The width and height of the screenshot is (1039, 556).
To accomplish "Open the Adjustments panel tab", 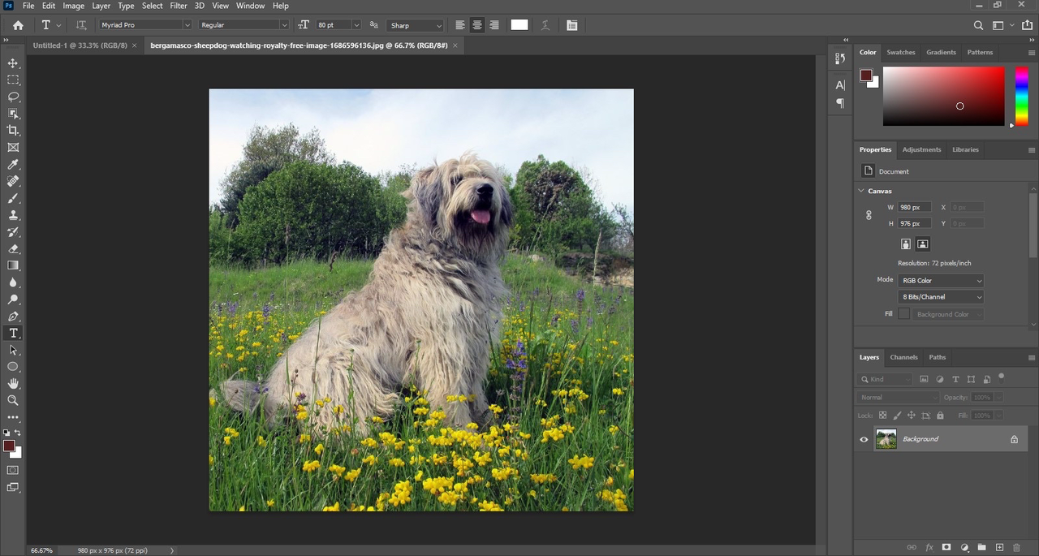I will coord(921,149).
